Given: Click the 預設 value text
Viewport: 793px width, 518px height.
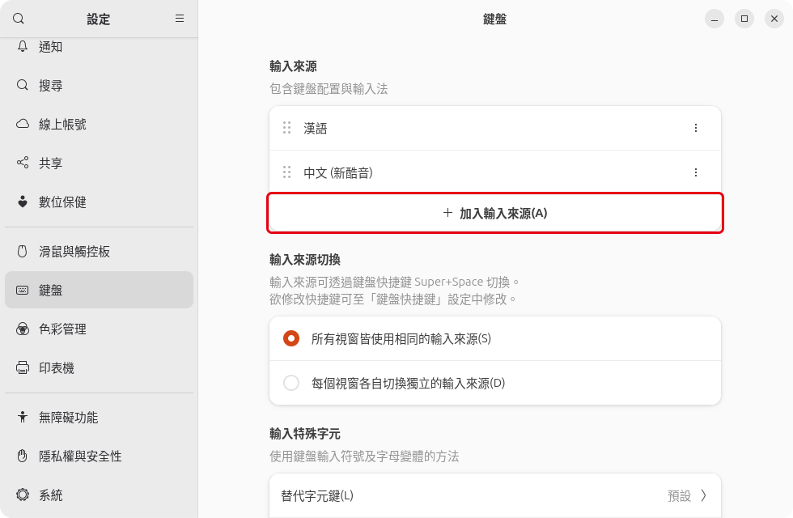Looking at the screenshot, I should tap(679, 495).
